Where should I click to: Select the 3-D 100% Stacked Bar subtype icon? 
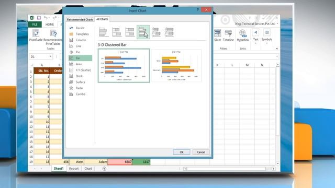(169, 32)
